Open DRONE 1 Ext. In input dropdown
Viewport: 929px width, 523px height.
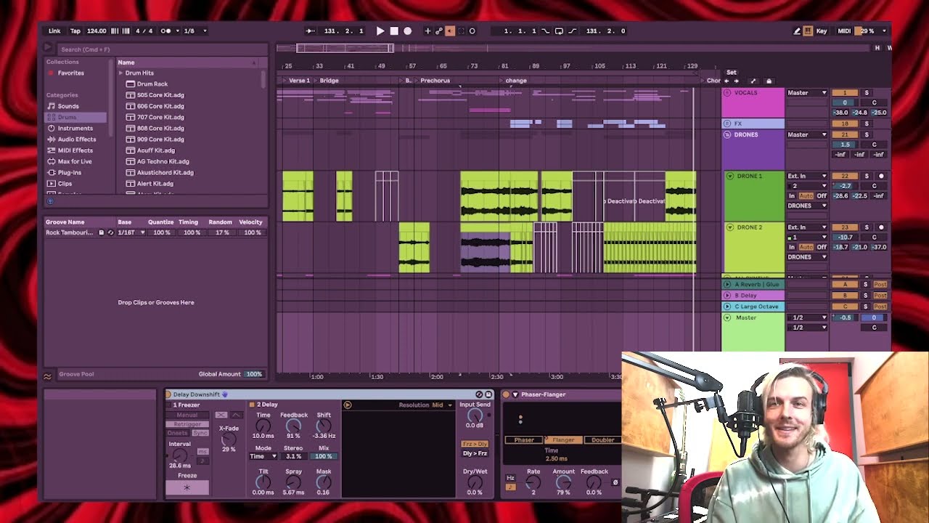[x=807, y=177]
